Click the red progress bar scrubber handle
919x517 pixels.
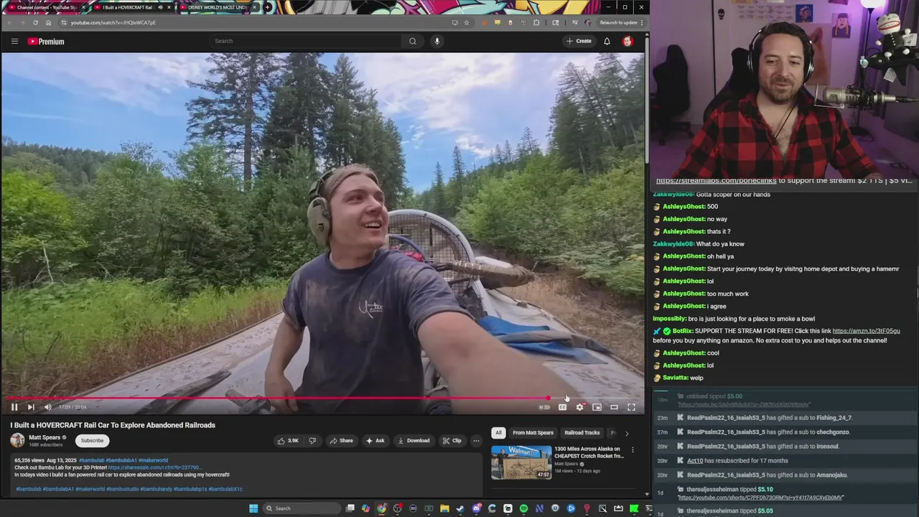(549, 398)
